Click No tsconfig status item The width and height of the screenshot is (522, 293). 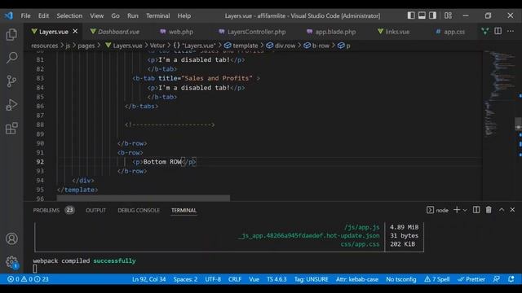tap(400, 279)
